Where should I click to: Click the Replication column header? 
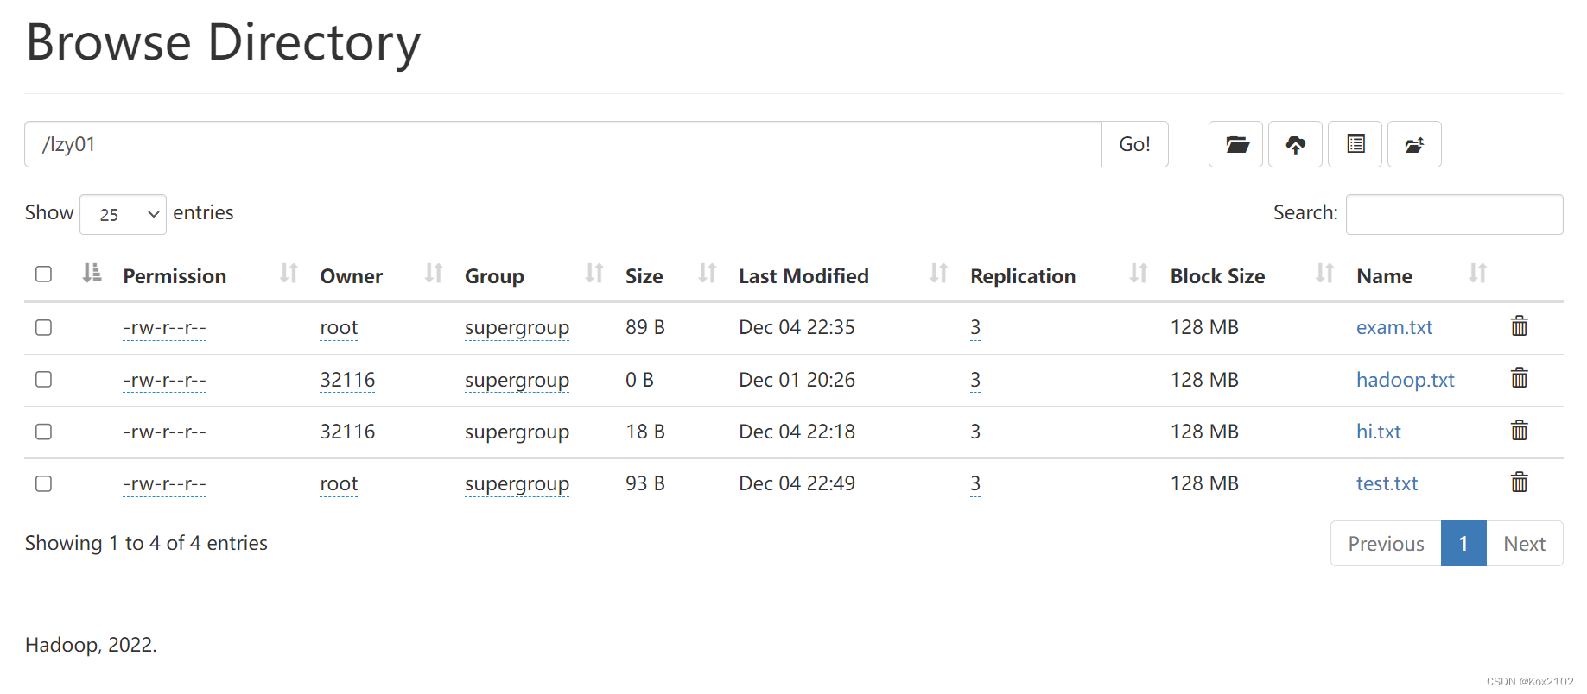[1023, 276]
